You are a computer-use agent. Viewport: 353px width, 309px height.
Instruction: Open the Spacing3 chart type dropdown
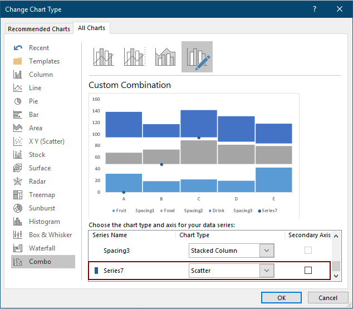pyautogui.click(x=267, y=251)
